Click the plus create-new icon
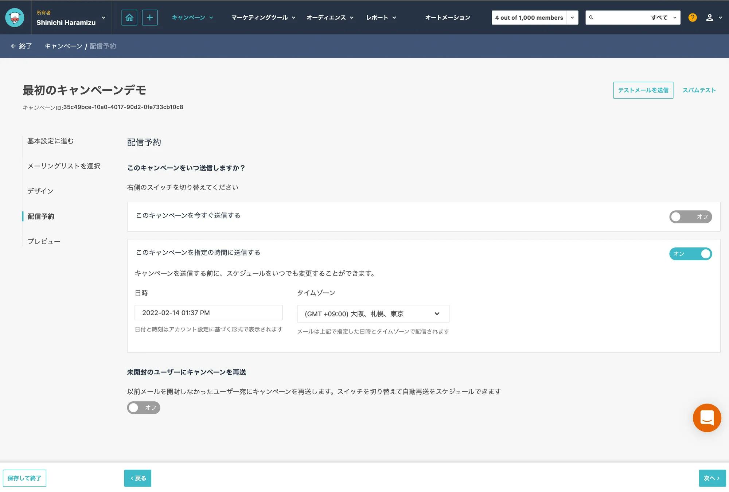The width and height of the screenshot is (729, 492). coord(150,17)
